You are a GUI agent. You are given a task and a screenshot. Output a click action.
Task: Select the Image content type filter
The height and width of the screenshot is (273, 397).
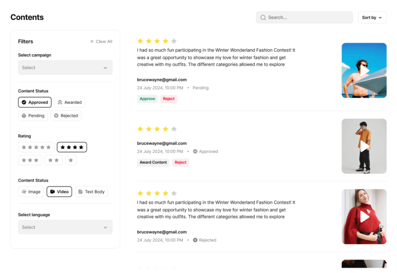(x=31, y=192)
